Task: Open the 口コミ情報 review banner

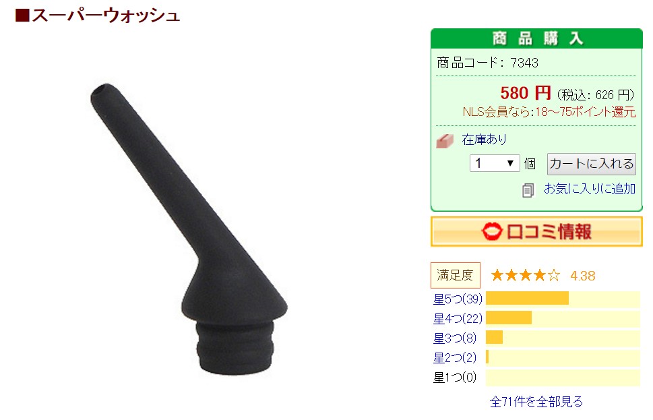Action: 537,232
